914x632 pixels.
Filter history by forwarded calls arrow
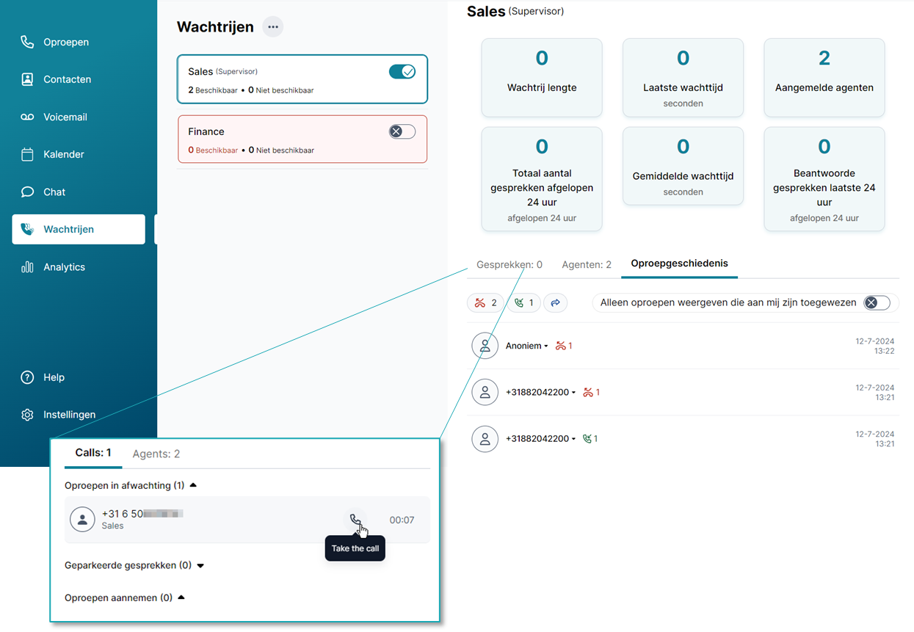click(556, 302)
